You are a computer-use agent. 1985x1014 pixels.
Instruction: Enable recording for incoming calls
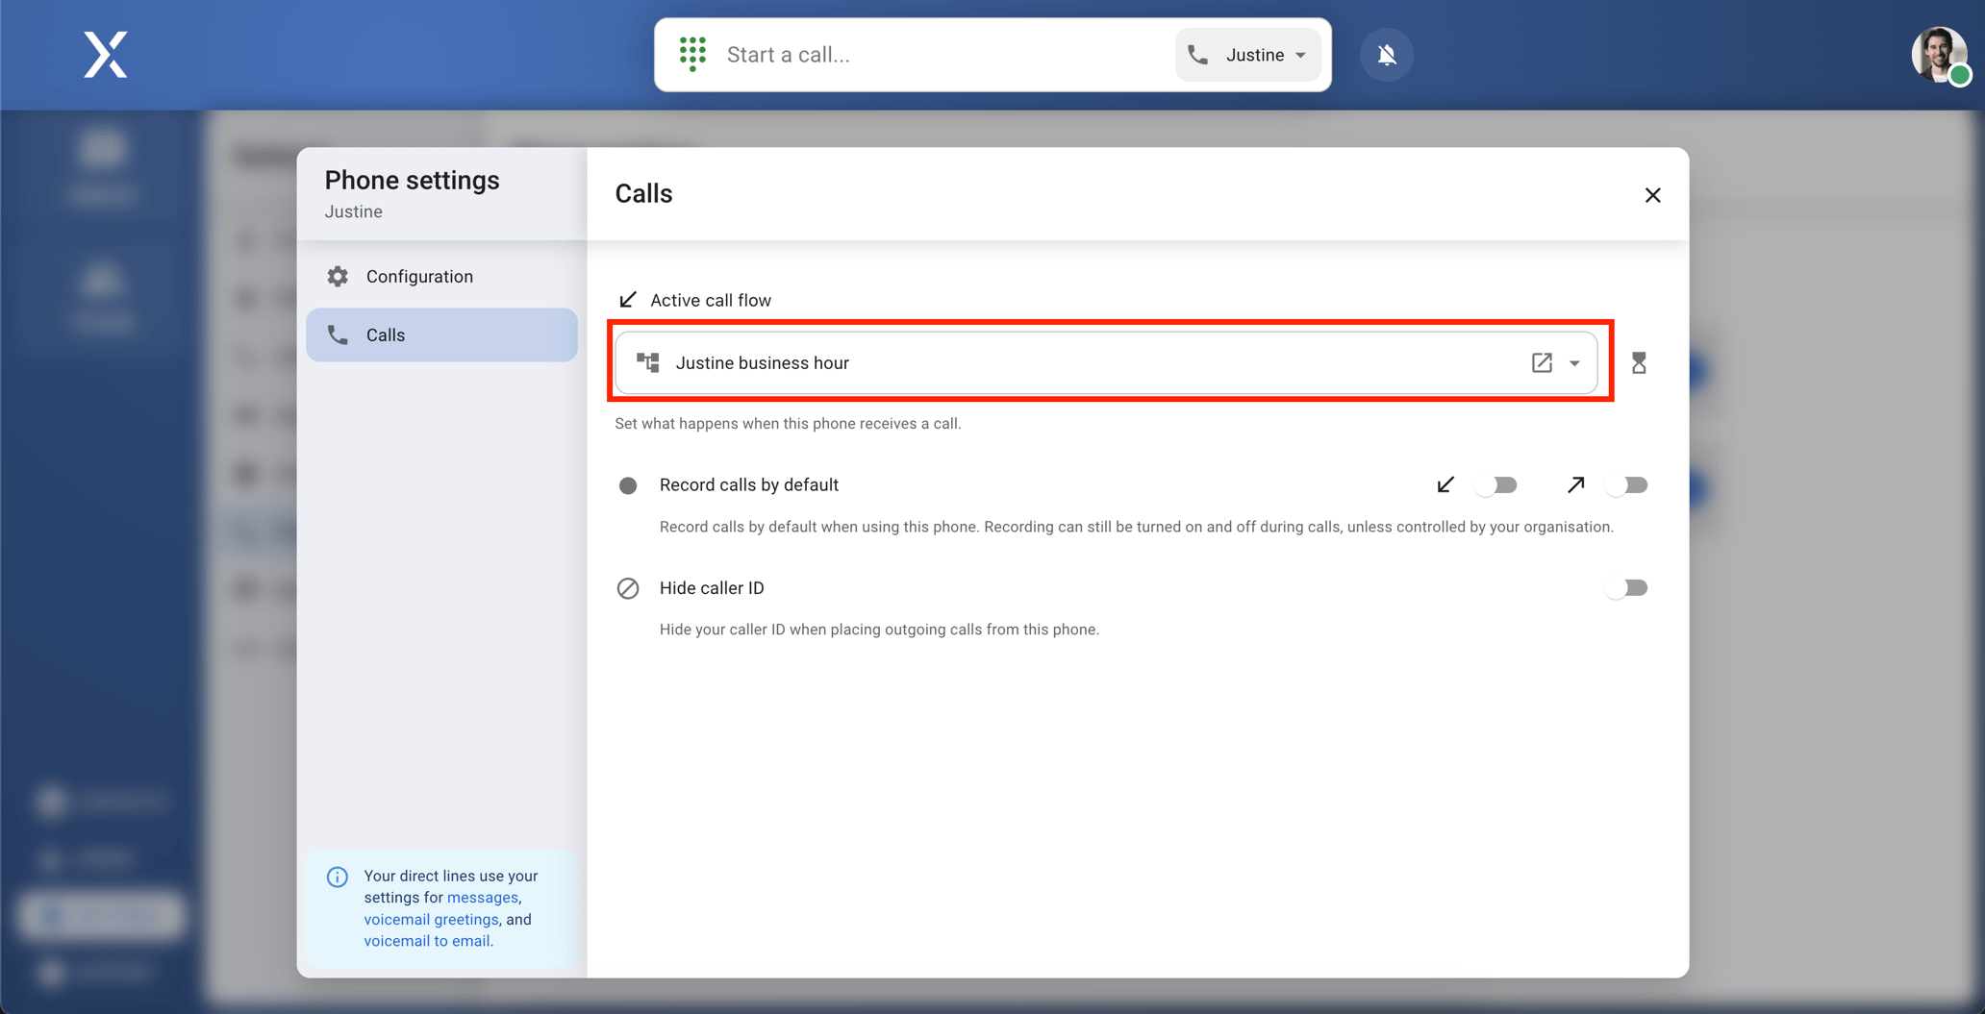1496,485
